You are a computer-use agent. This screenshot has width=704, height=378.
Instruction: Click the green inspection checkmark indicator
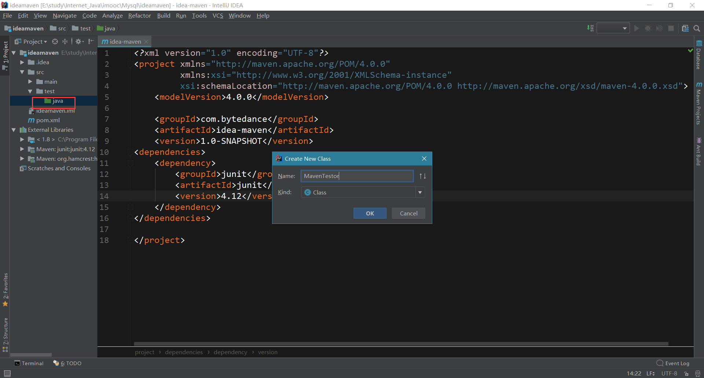[690, 51]
